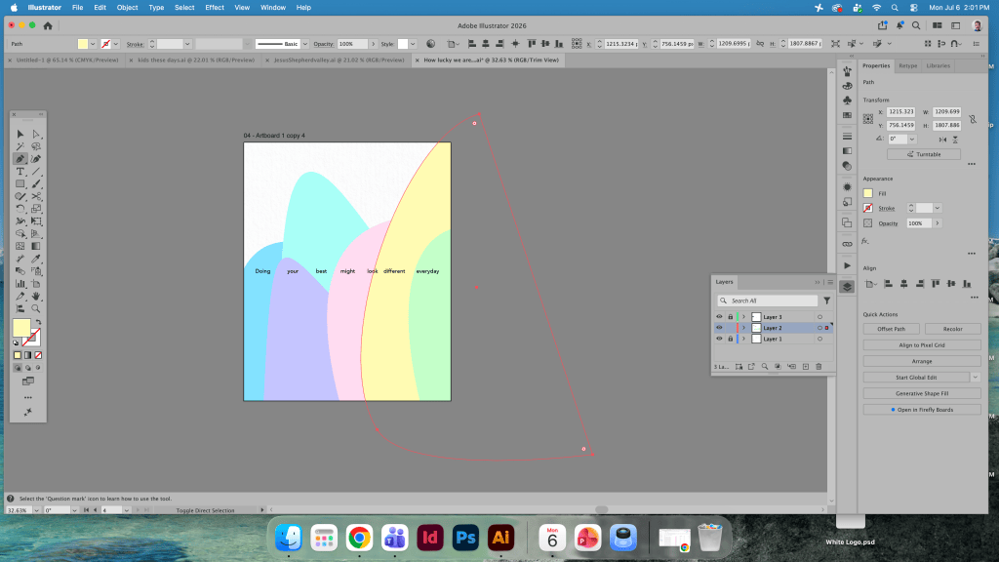Expand Layer 2 contents chevron

tap(743, 328)
